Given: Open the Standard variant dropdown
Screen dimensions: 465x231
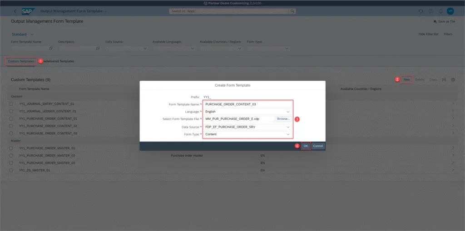Looking at the screenshot, I should coord(32,34).
